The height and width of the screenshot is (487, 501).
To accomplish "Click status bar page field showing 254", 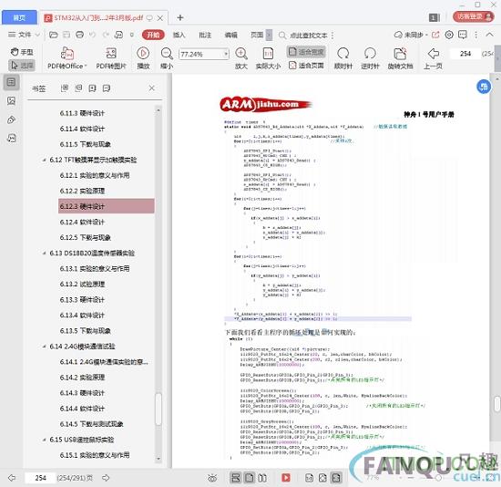I will (40, 478).
